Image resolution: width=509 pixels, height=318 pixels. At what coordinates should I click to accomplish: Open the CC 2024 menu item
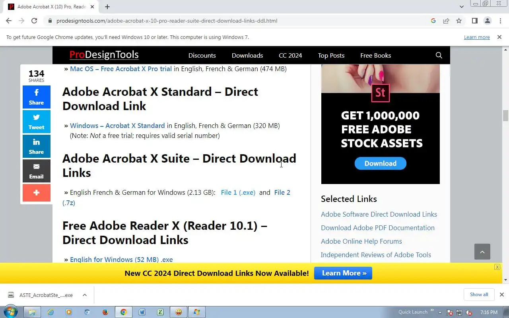[x=290, y=55]
